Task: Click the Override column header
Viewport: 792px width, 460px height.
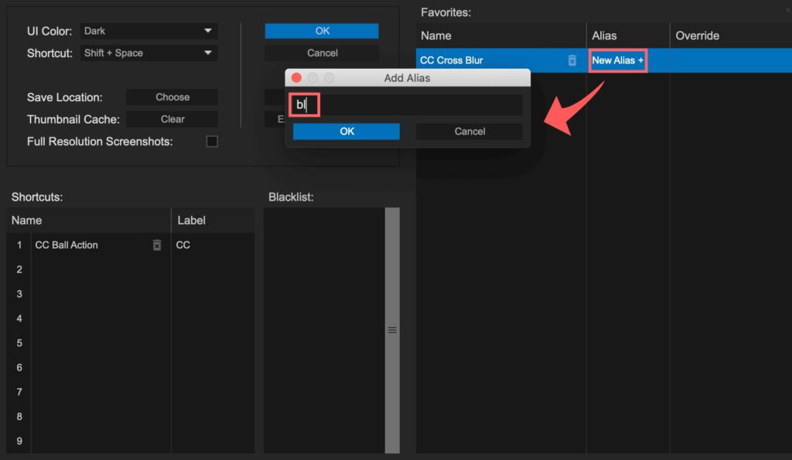Action: tap(698, 36)
